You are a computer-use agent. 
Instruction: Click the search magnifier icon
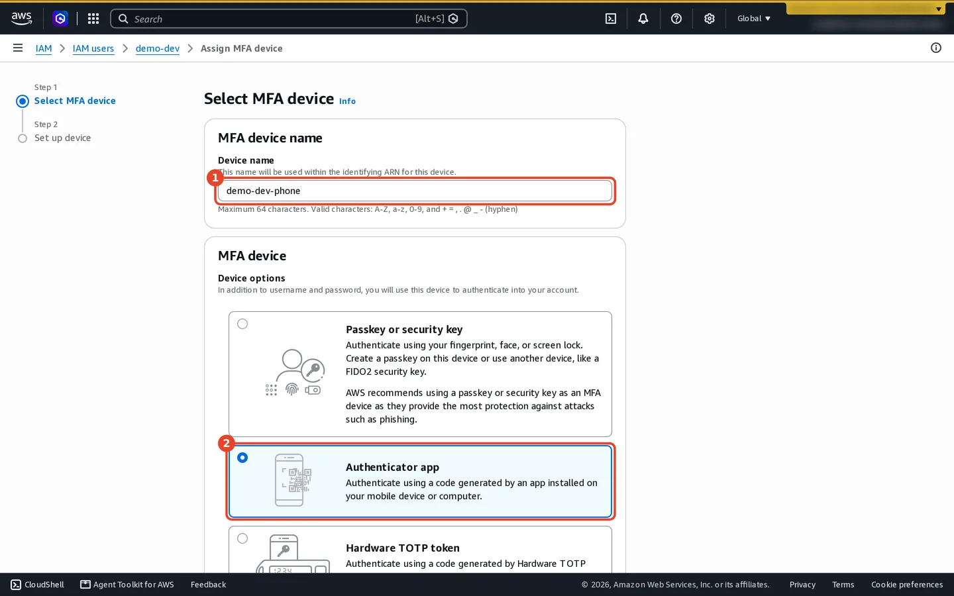pos(123,19)
